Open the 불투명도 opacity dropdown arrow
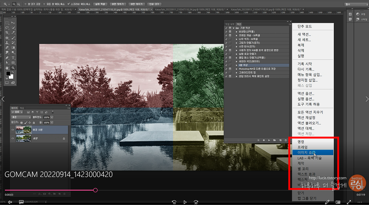 point(52,117)
